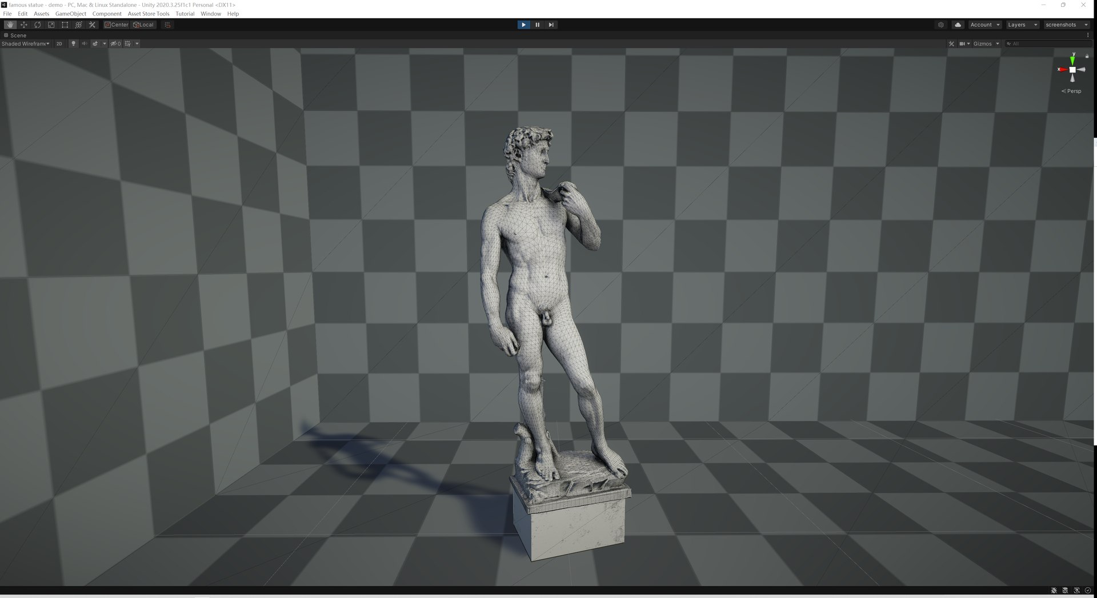Open the GameObject menu
1097x598 pixels.
point(71,14)
